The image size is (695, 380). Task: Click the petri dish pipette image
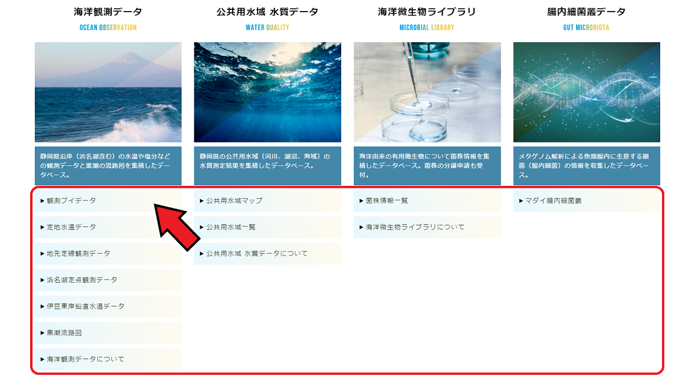pos(428,93)
